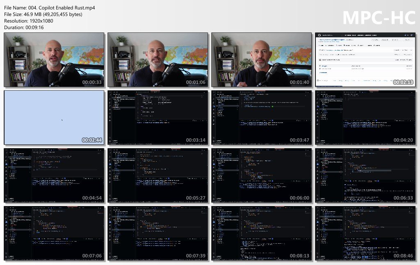Viewport: 420px width, 265px height.
Task: Open the thumbnail stamped 00:00:33
Action: click(x=54, y=60)
